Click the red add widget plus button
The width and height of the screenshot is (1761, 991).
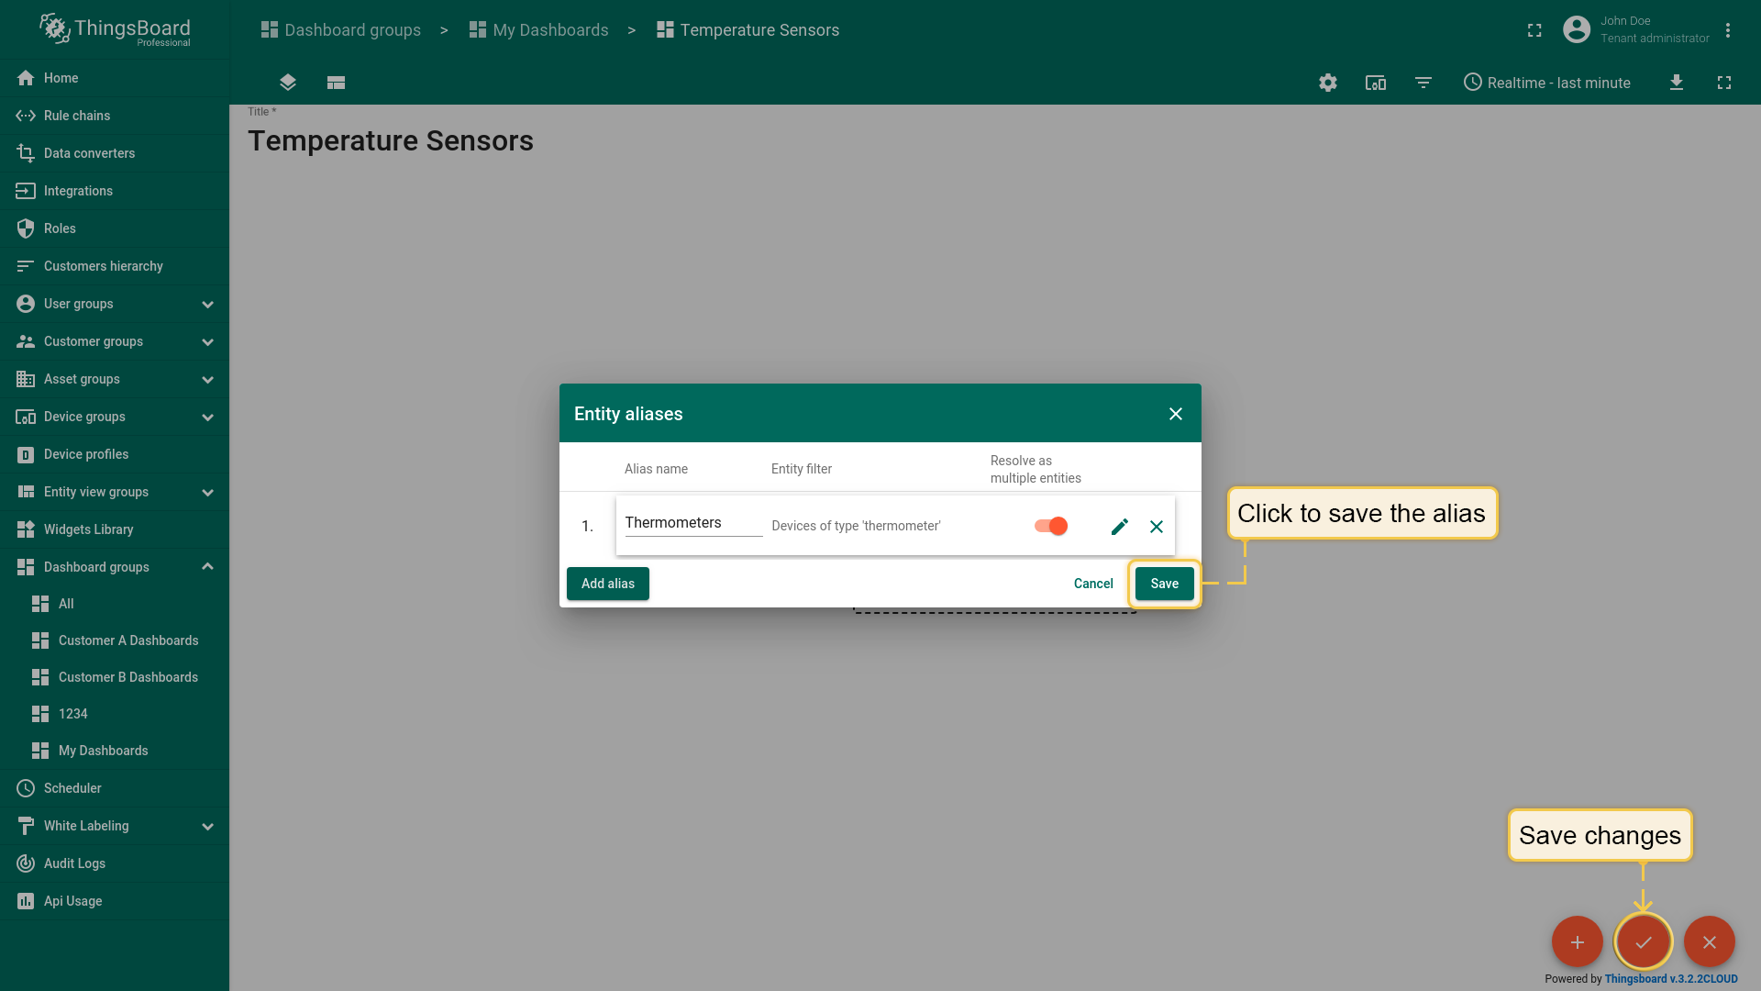1577,941
